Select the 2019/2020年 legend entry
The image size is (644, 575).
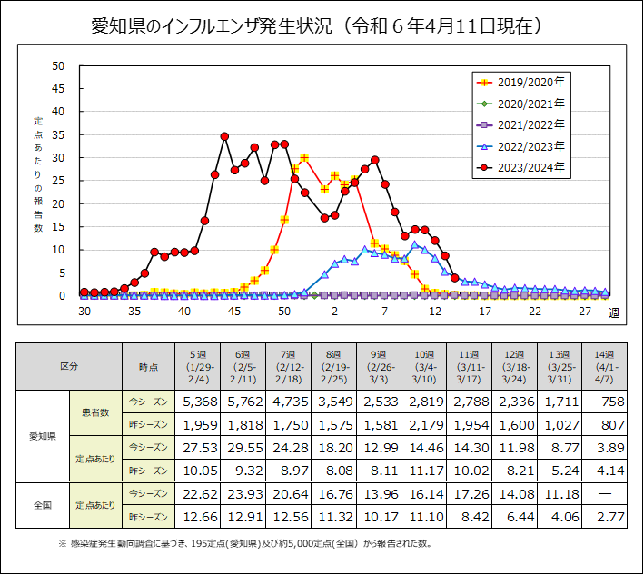coord(520,83)
